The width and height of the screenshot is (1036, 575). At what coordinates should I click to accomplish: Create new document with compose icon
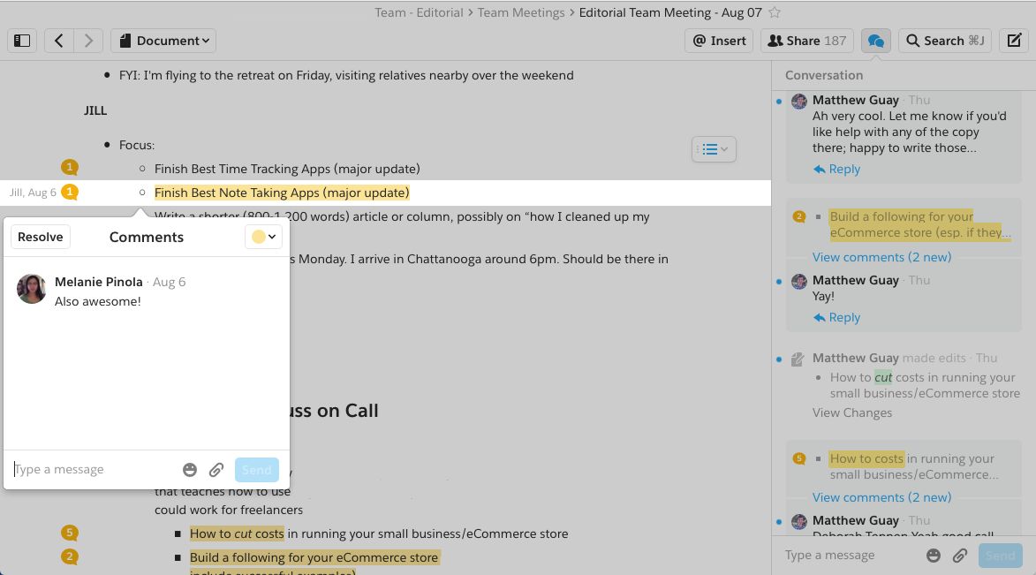tap(1014, 41)
